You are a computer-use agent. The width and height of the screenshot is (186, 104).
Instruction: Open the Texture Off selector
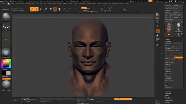point(6,45)
